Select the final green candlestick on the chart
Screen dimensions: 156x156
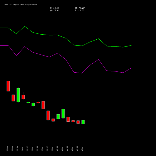click(x=83, y=122)
